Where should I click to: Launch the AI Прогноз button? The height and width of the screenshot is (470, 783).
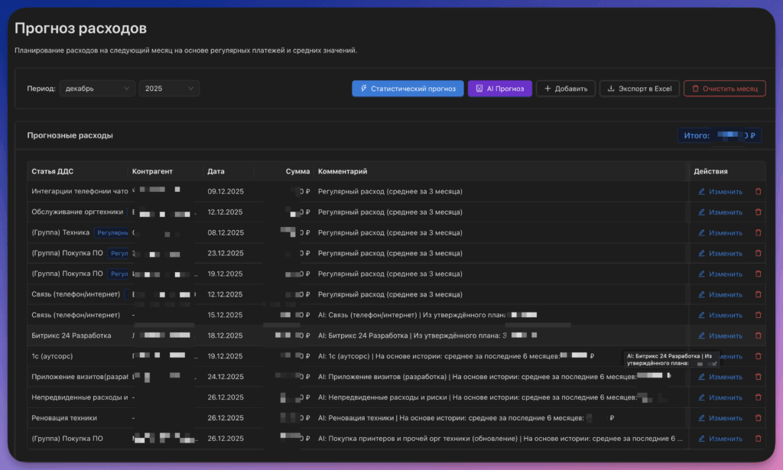(x=500, y=89)
